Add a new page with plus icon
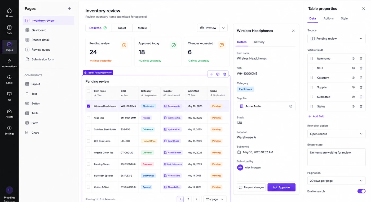This screenshot has height=202, width=371. (x=69, y=8)
